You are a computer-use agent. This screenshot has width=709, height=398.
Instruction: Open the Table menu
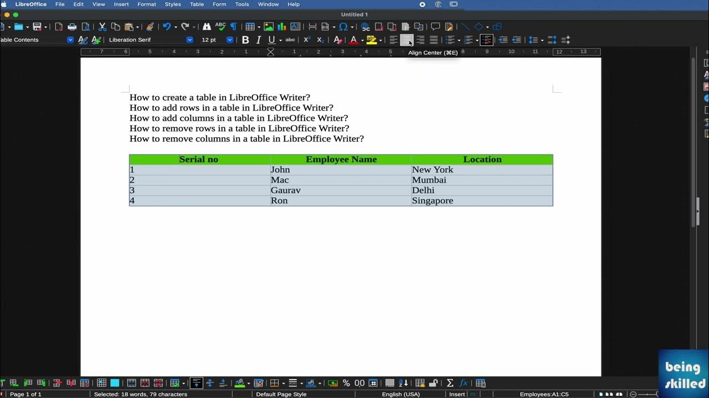(197, 4)
